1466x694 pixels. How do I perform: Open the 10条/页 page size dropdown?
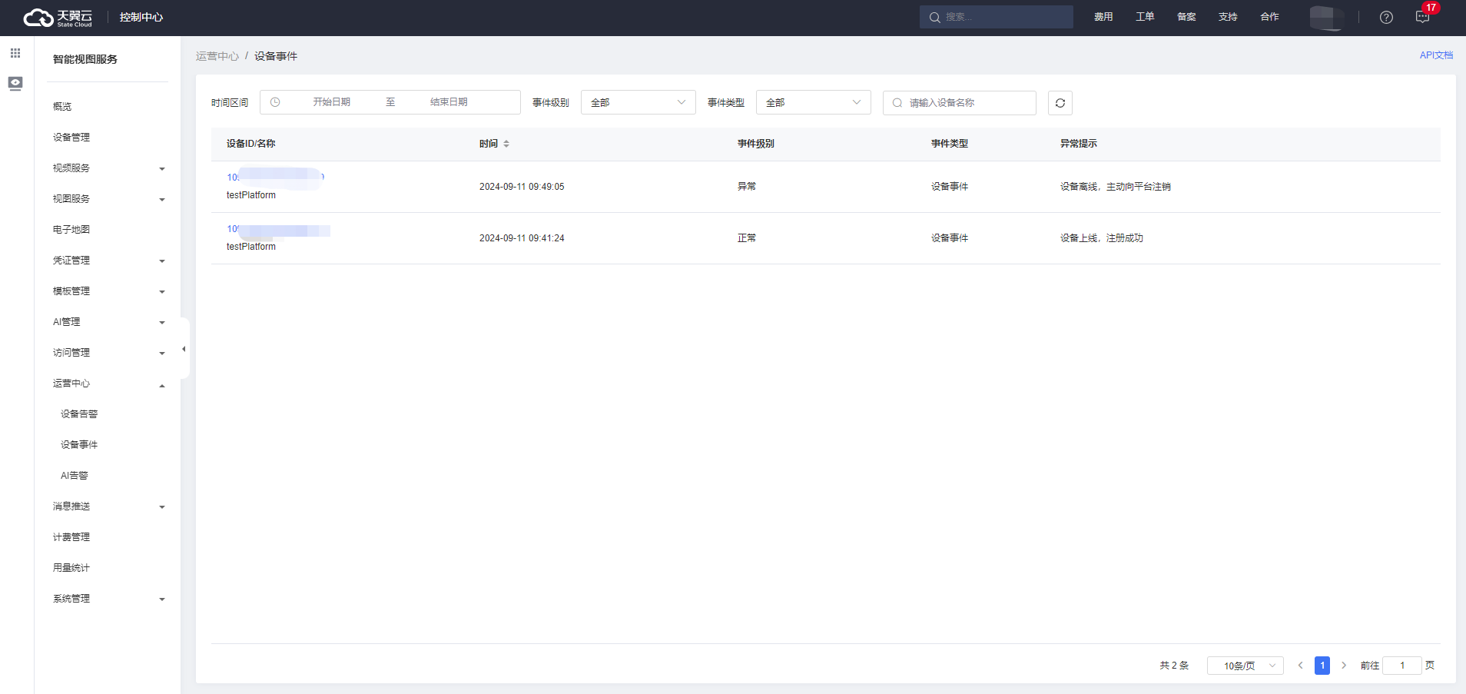coord(1245,666)
